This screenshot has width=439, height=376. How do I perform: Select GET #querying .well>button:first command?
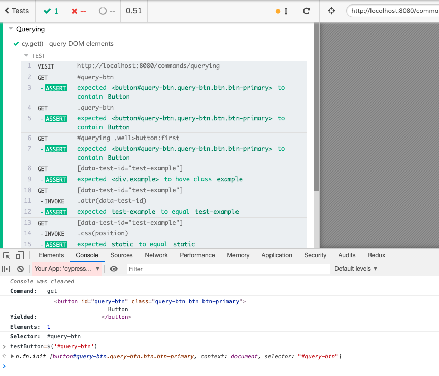pyautogui.click(x=164, y=139)
